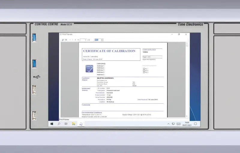Click the "Instrument /Device" section label
This screenshot has height=153, width=240.
[x=86, y=89]
